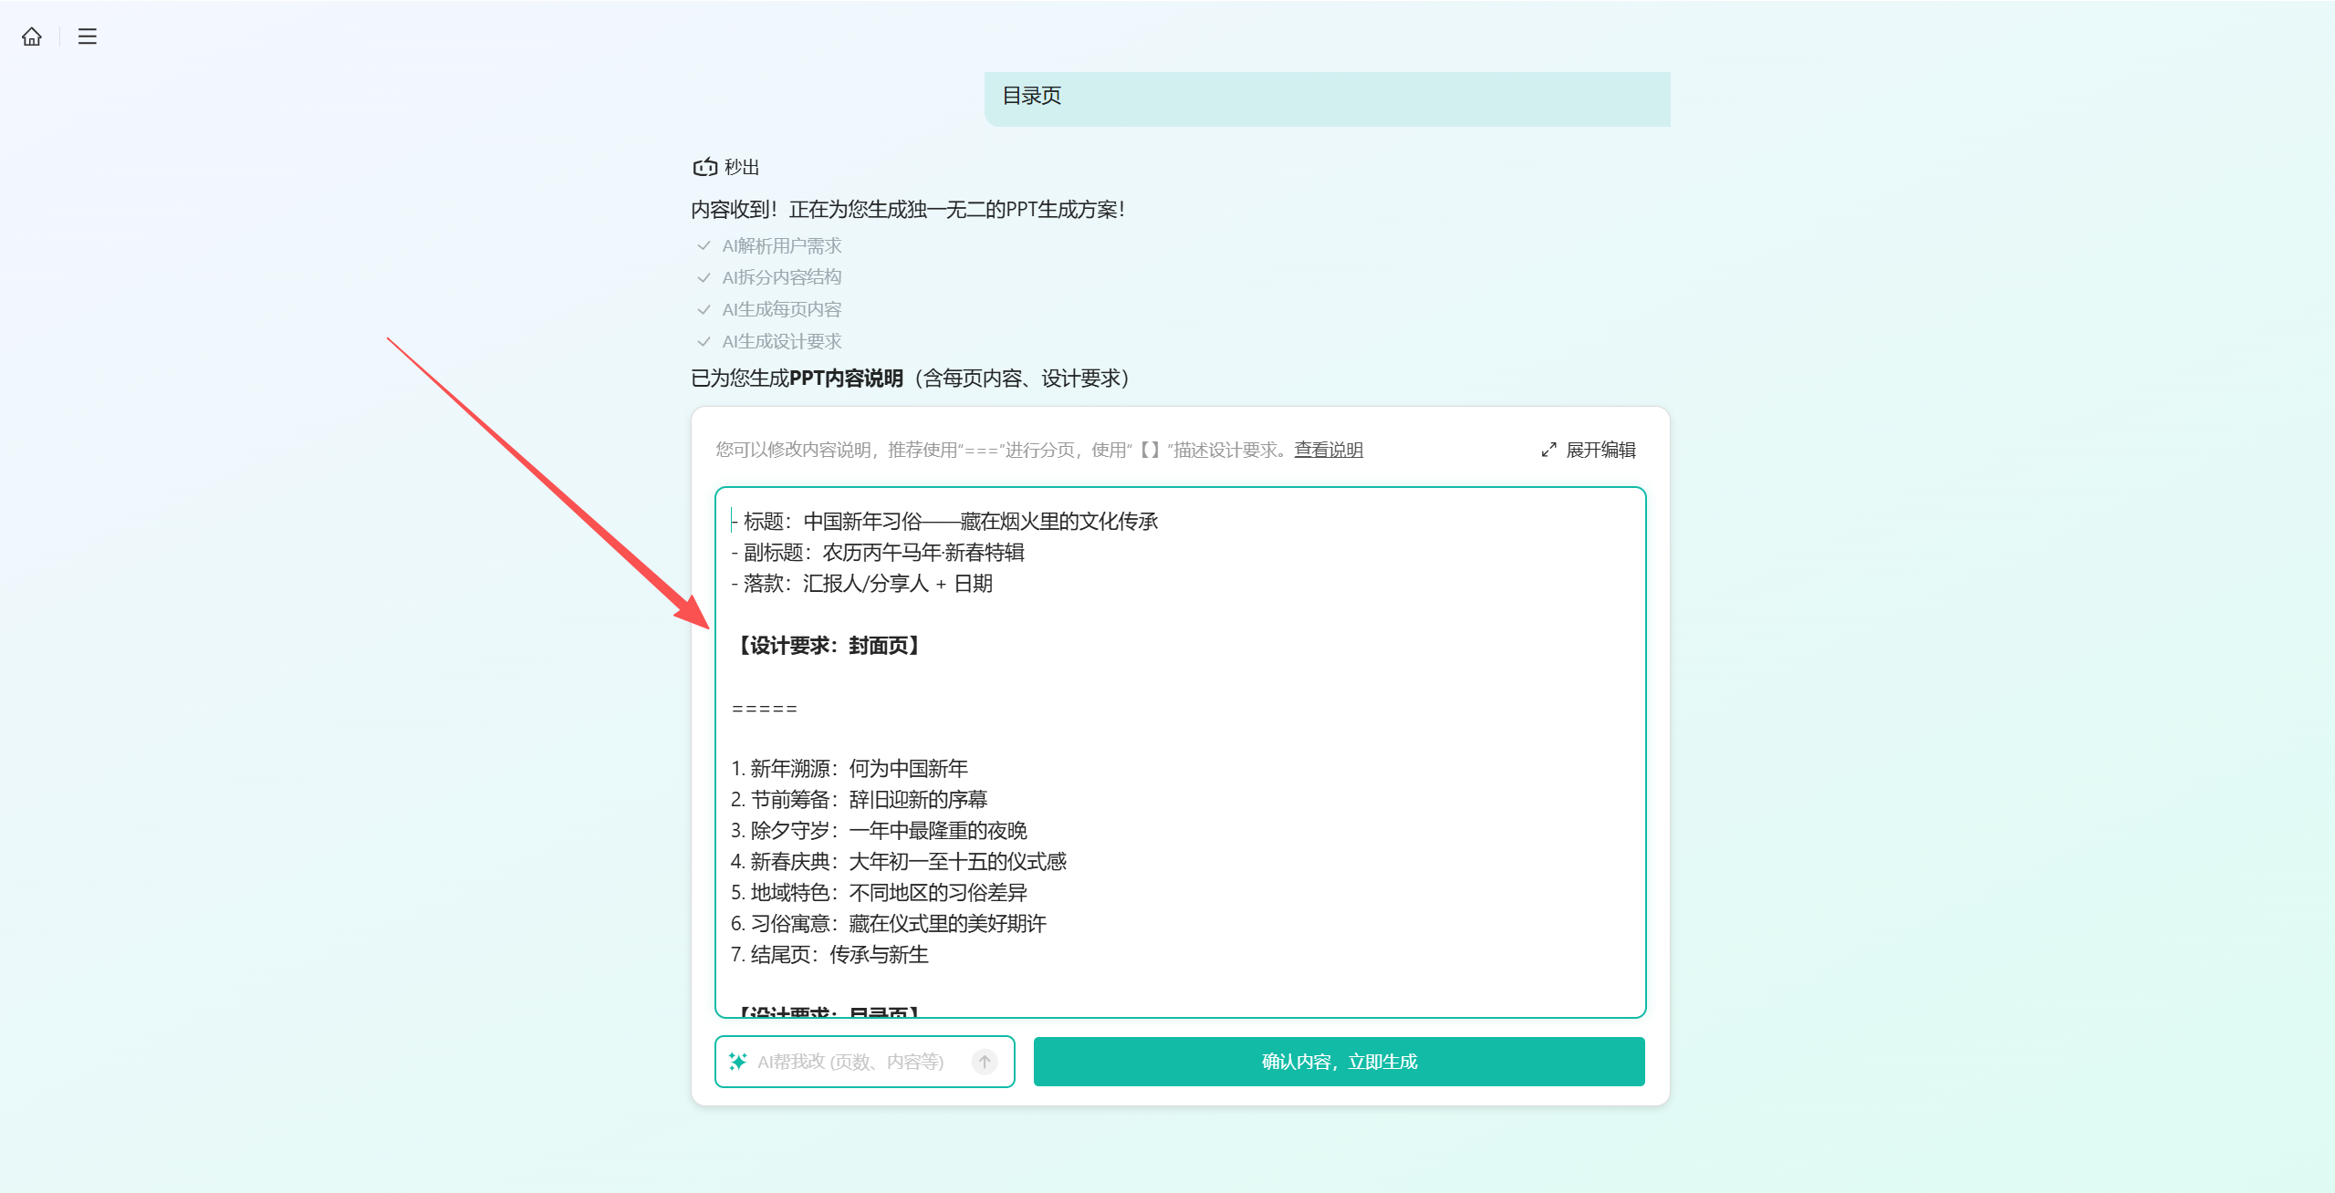The height and width of the screenshot is (1193, 2335).
Task: Click the AI sparkle icon in input
Action: click(738, 1062)
